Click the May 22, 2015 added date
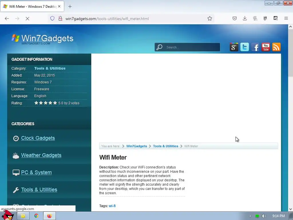 coord(44,75)
